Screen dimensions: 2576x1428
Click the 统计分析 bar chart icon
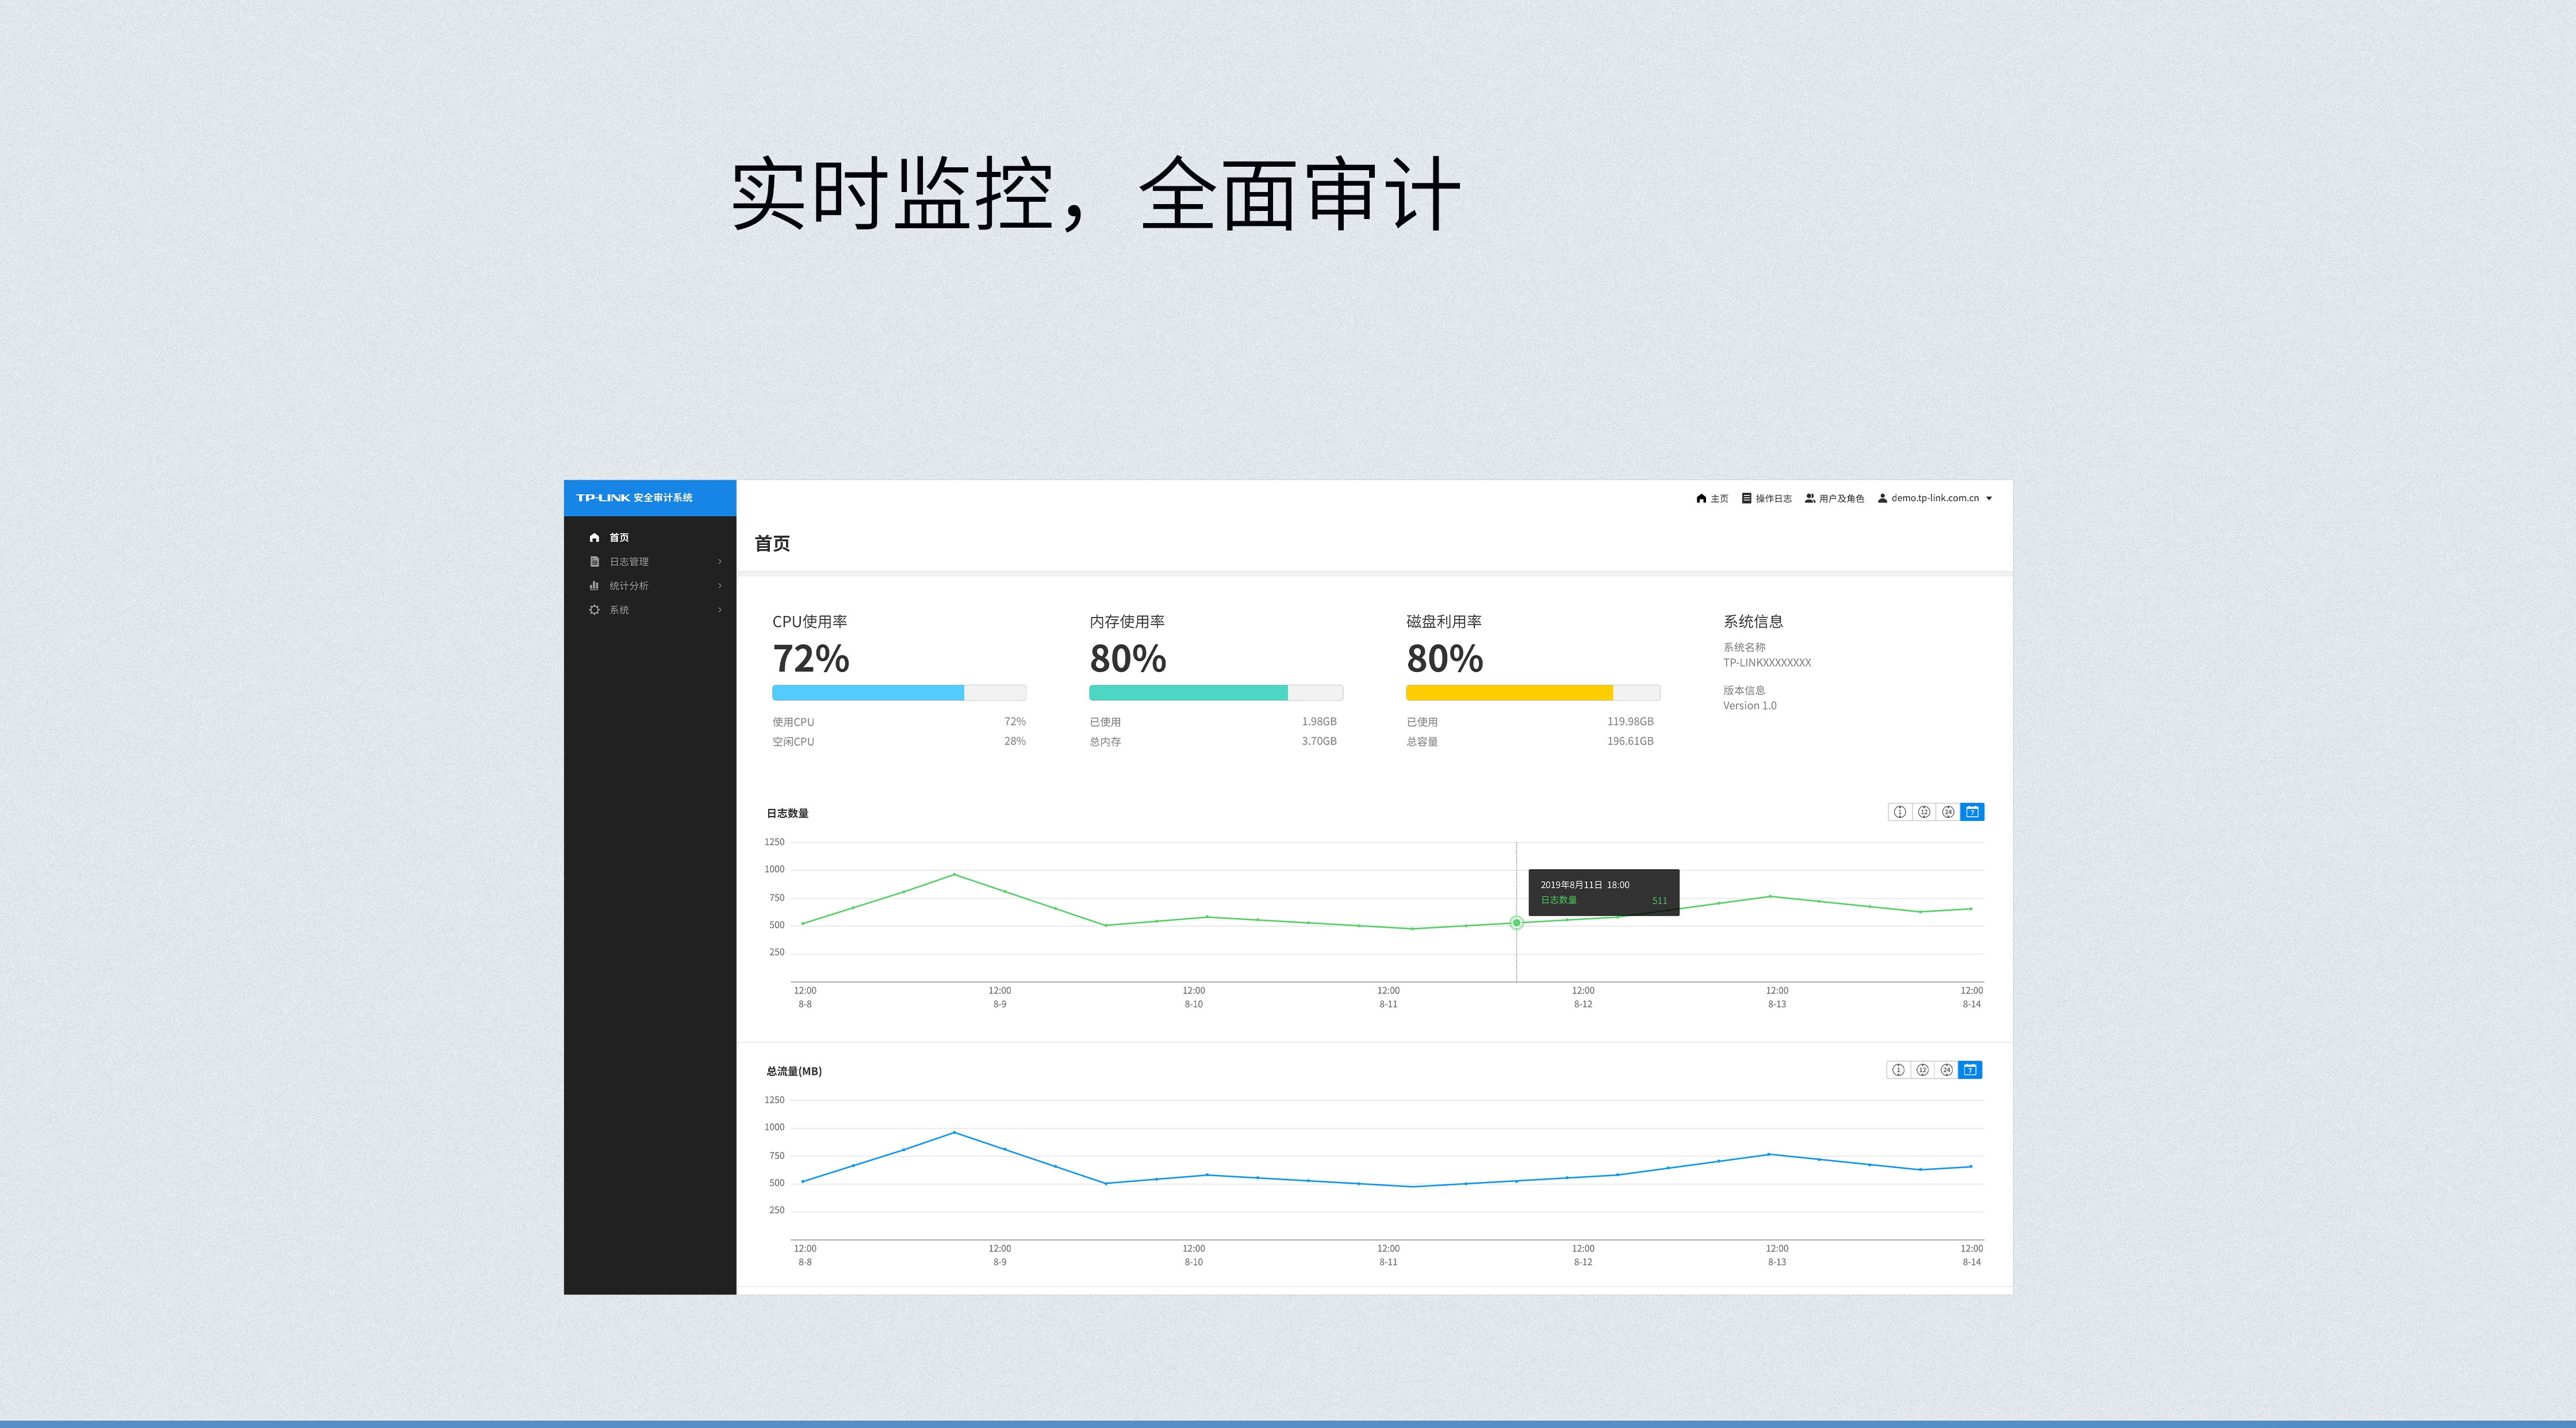(594, 586)
